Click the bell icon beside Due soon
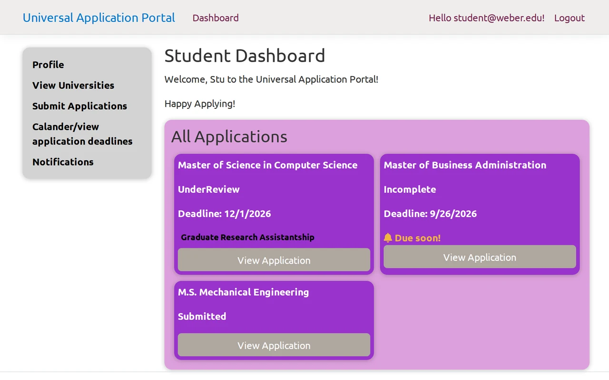This screenshot has height=380, width=609. [x=388, y=237]
